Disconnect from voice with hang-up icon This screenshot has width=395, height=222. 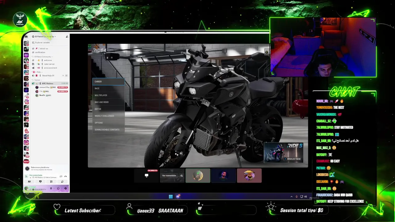tap(65, 176)
